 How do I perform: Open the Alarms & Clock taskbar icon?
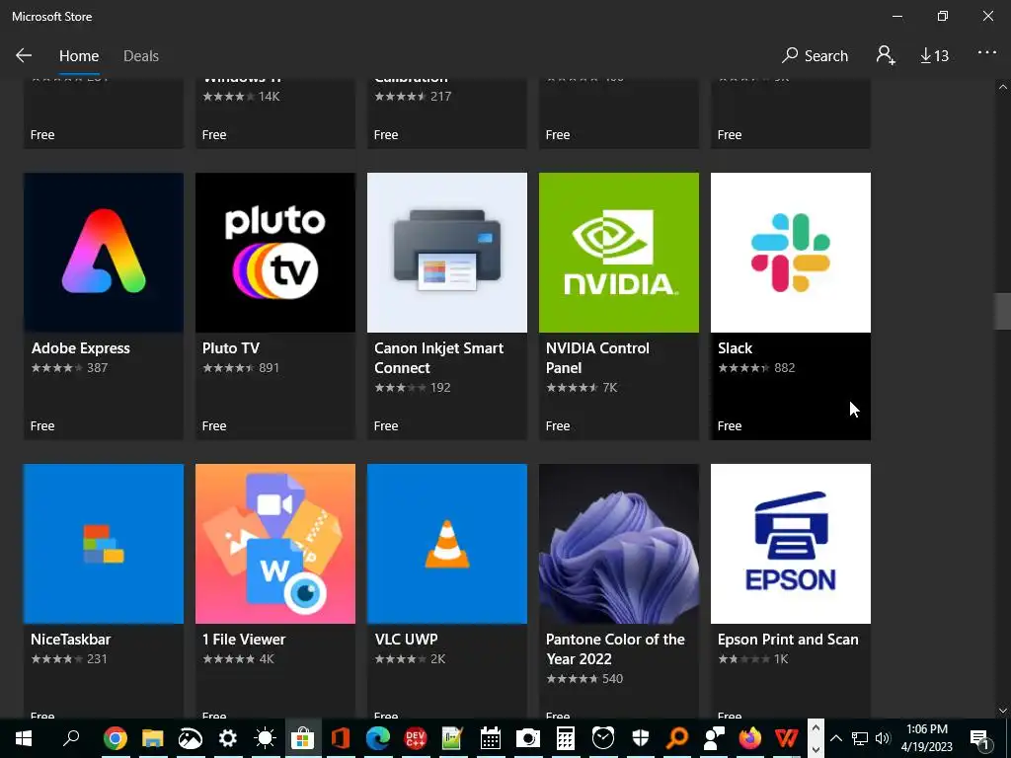coord(603,738)
